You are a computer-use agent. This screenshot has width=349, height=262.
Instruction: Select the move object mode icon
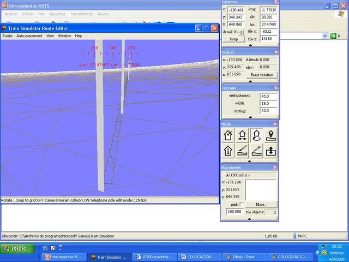click(x=242, y=135)
